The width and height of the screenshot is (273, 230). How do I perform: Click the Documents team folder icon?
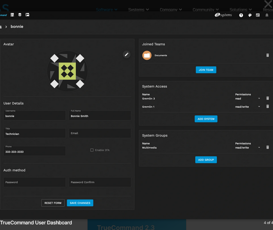coord(147,55)
